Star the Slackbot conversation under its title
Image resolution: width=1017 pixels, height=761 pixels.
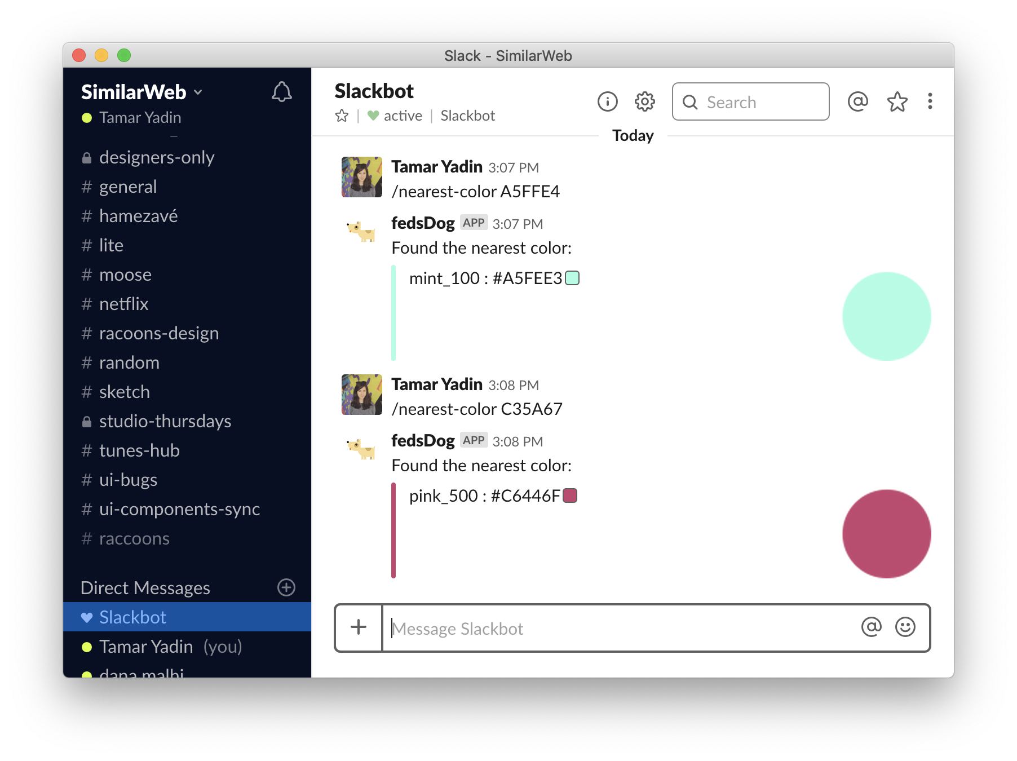click(342, 116)
